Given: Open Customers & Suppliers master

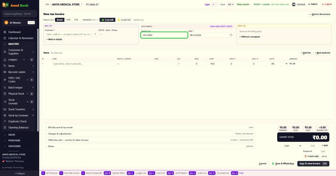Looking at the screenshot, I should [16, 52].
